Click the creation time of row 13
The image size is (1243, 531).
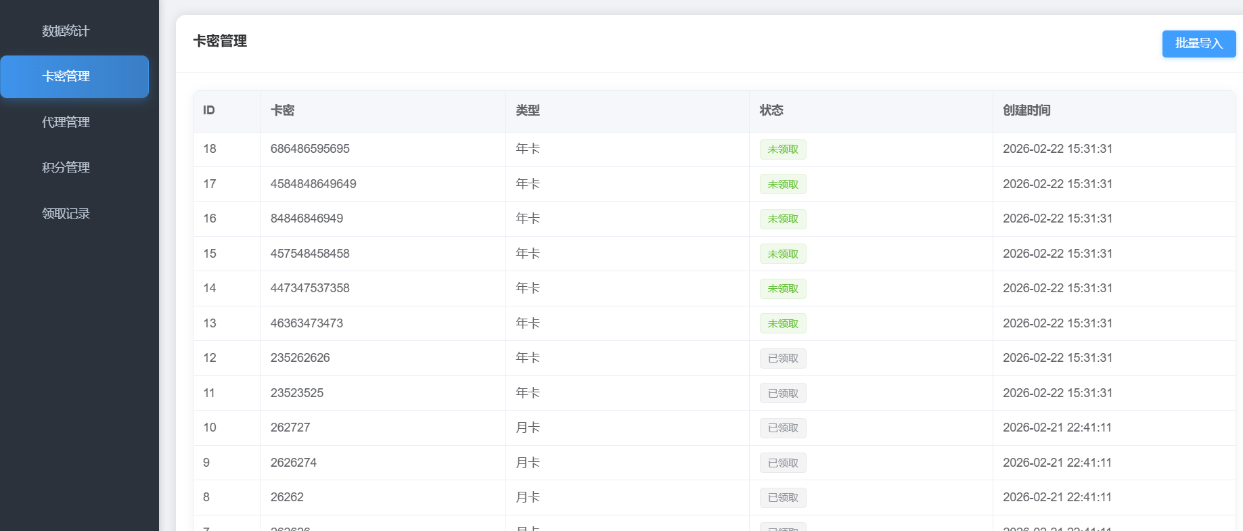(1057, 323)
